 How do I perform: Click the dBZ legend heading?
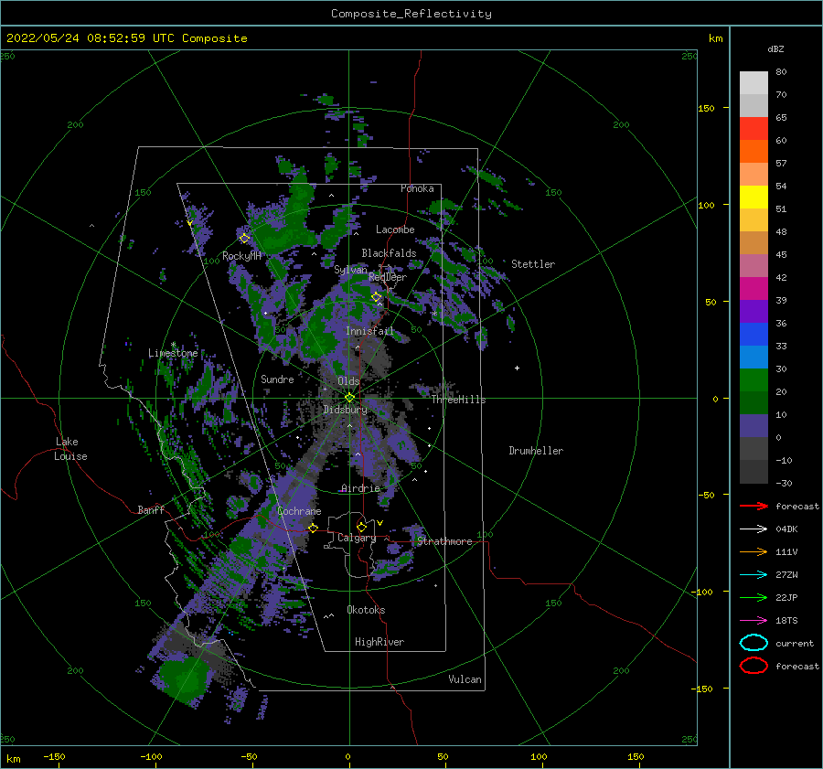pos(775,48)
